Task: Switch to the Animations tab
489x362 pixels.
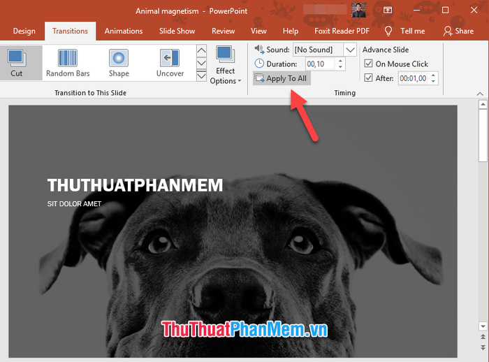Action: tap(124, 31)
